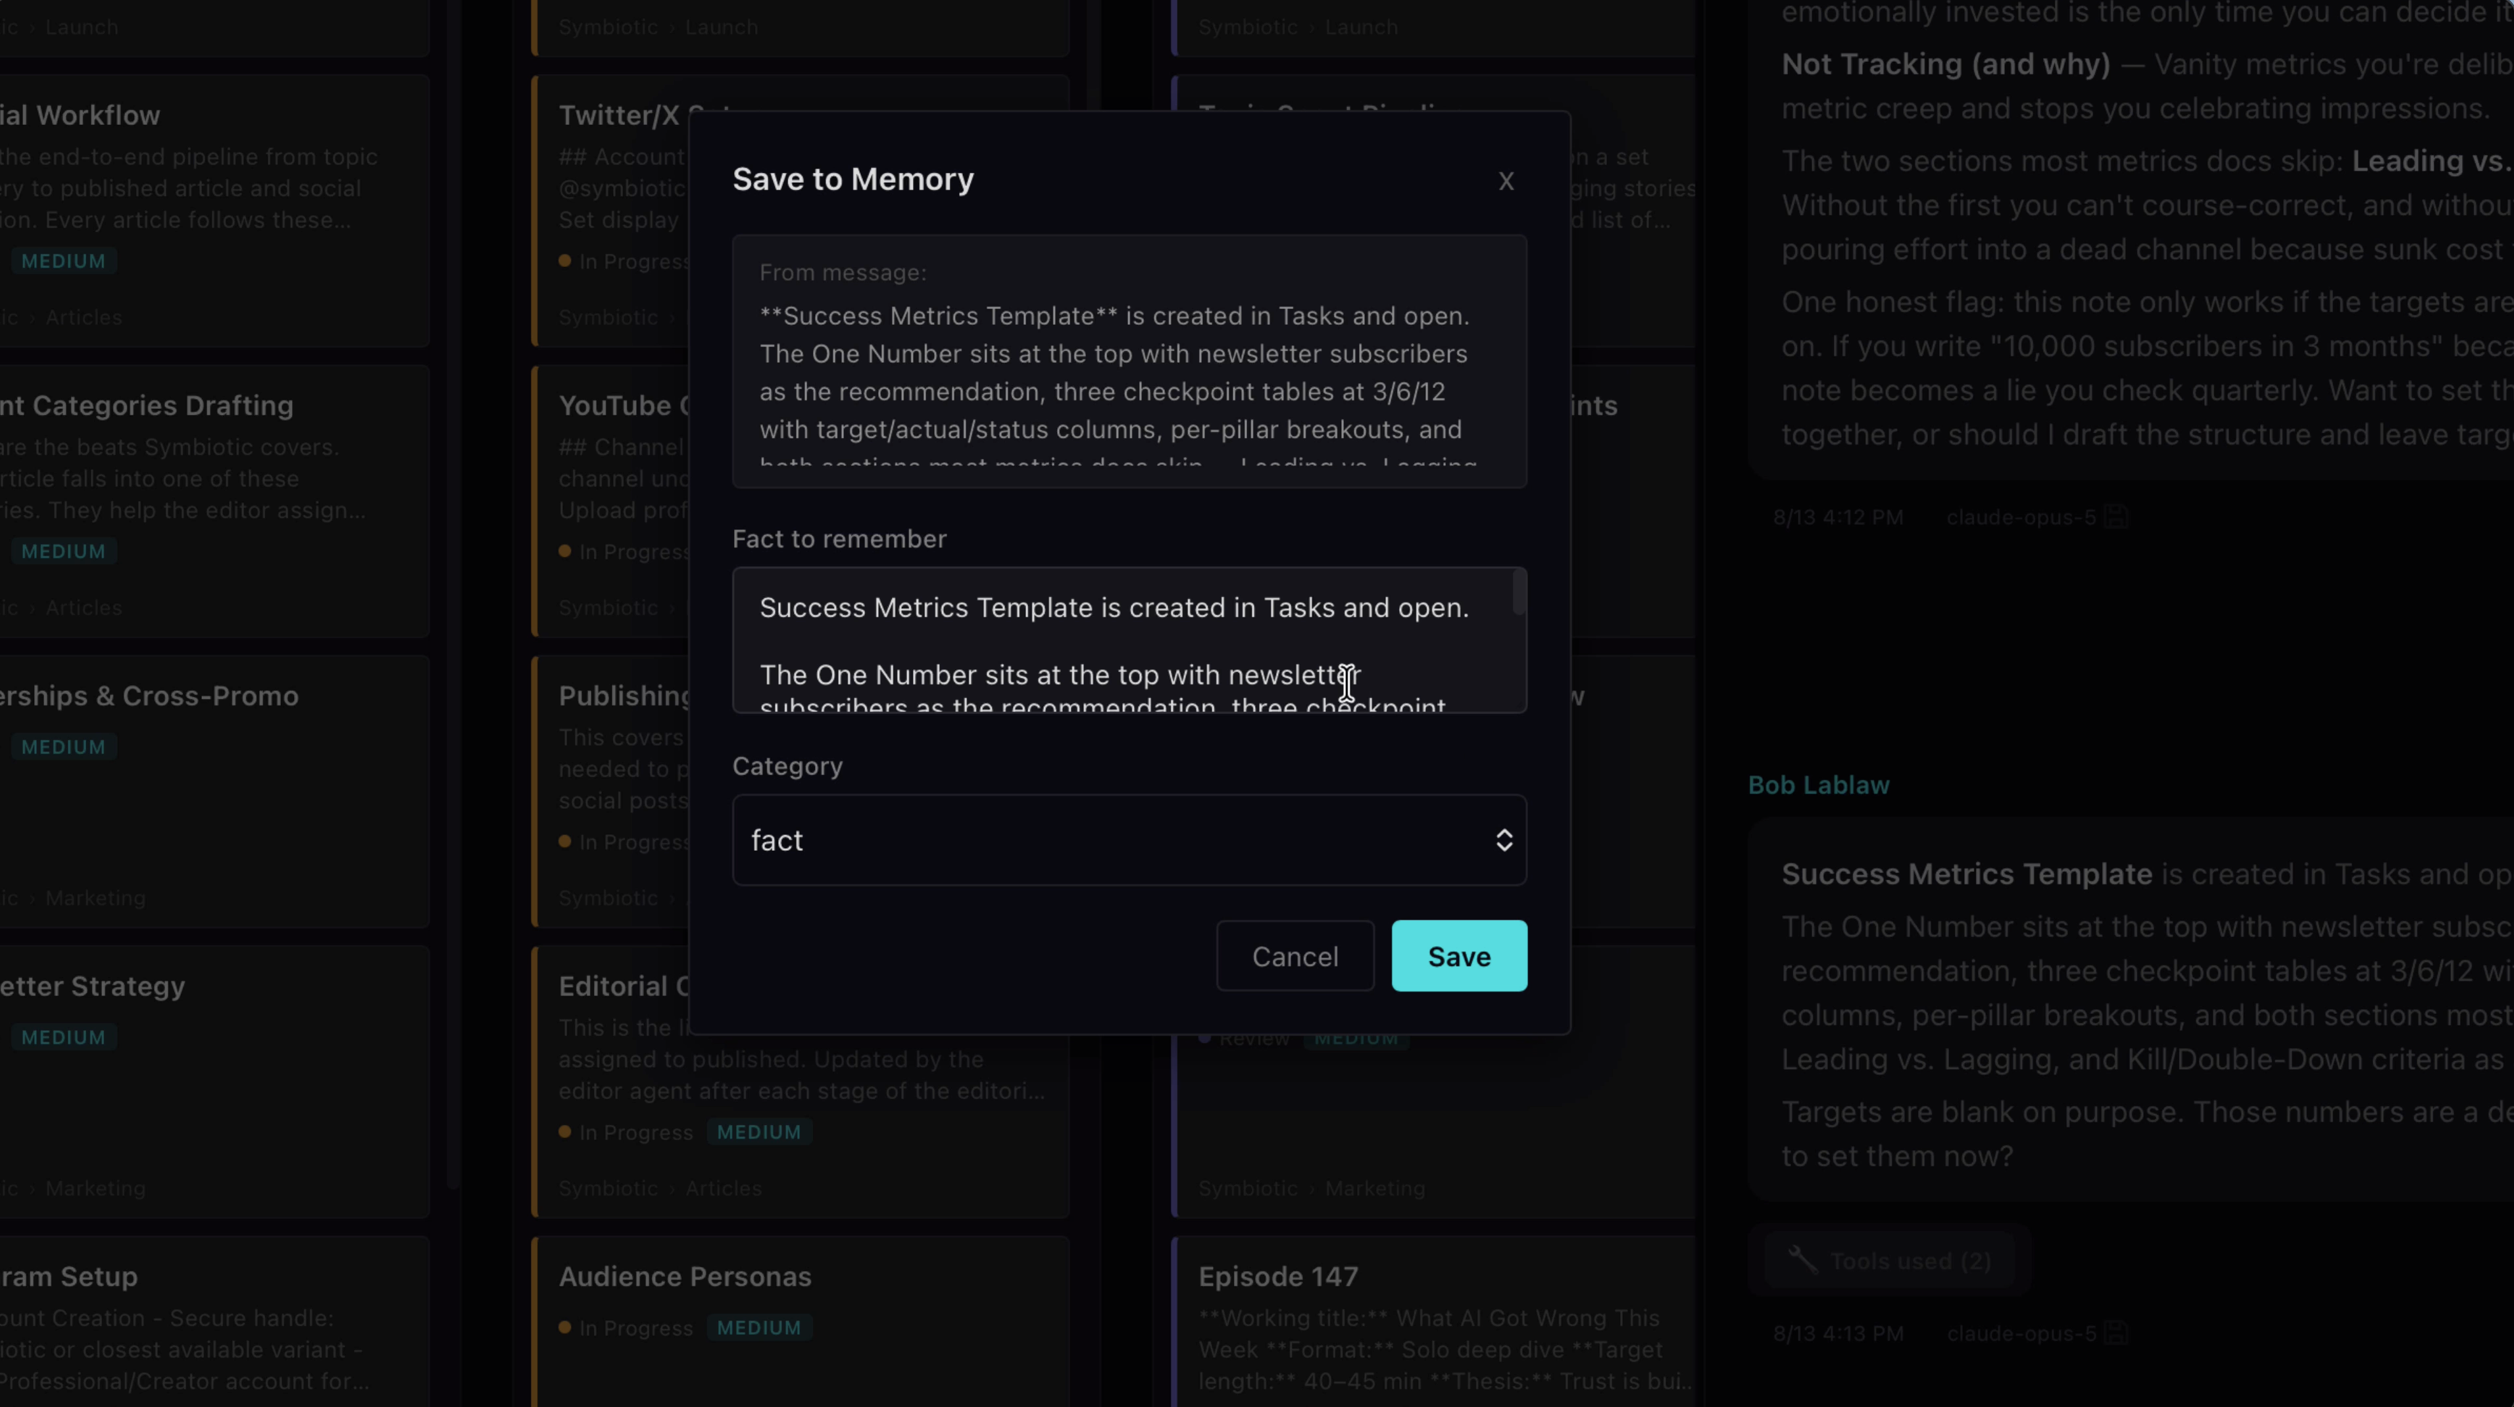2514x1407 pixels.
Task: Click MEDIUM badge on Cross-Promo card
Action: (63, 746)
